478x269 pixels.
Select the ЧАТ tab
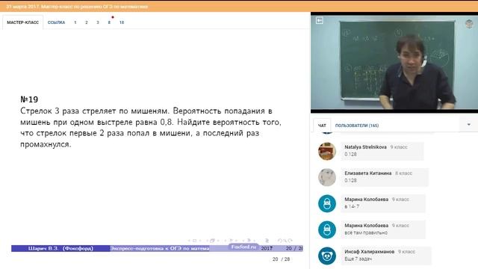tap(322, 126)
